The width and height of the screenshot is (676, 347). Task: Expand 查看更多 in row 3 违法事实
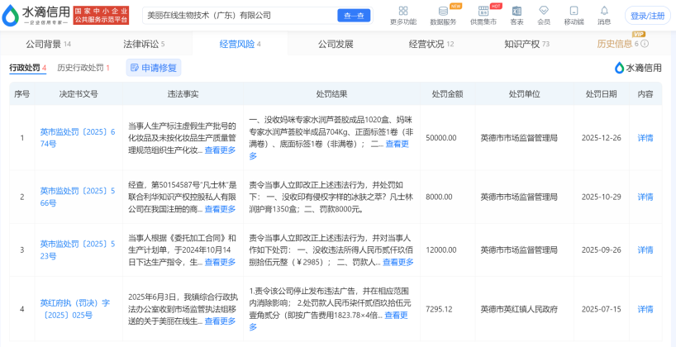coord(220,262)
